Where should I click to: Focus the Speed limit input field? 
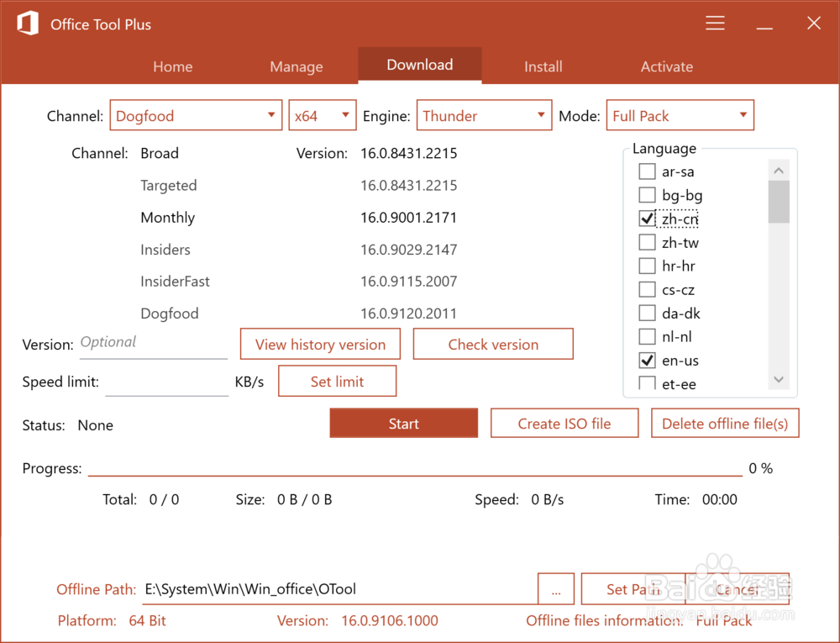click(167, 382)
